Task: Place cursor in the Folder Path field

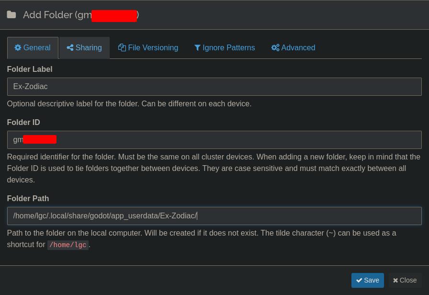Action: [214, 216]
